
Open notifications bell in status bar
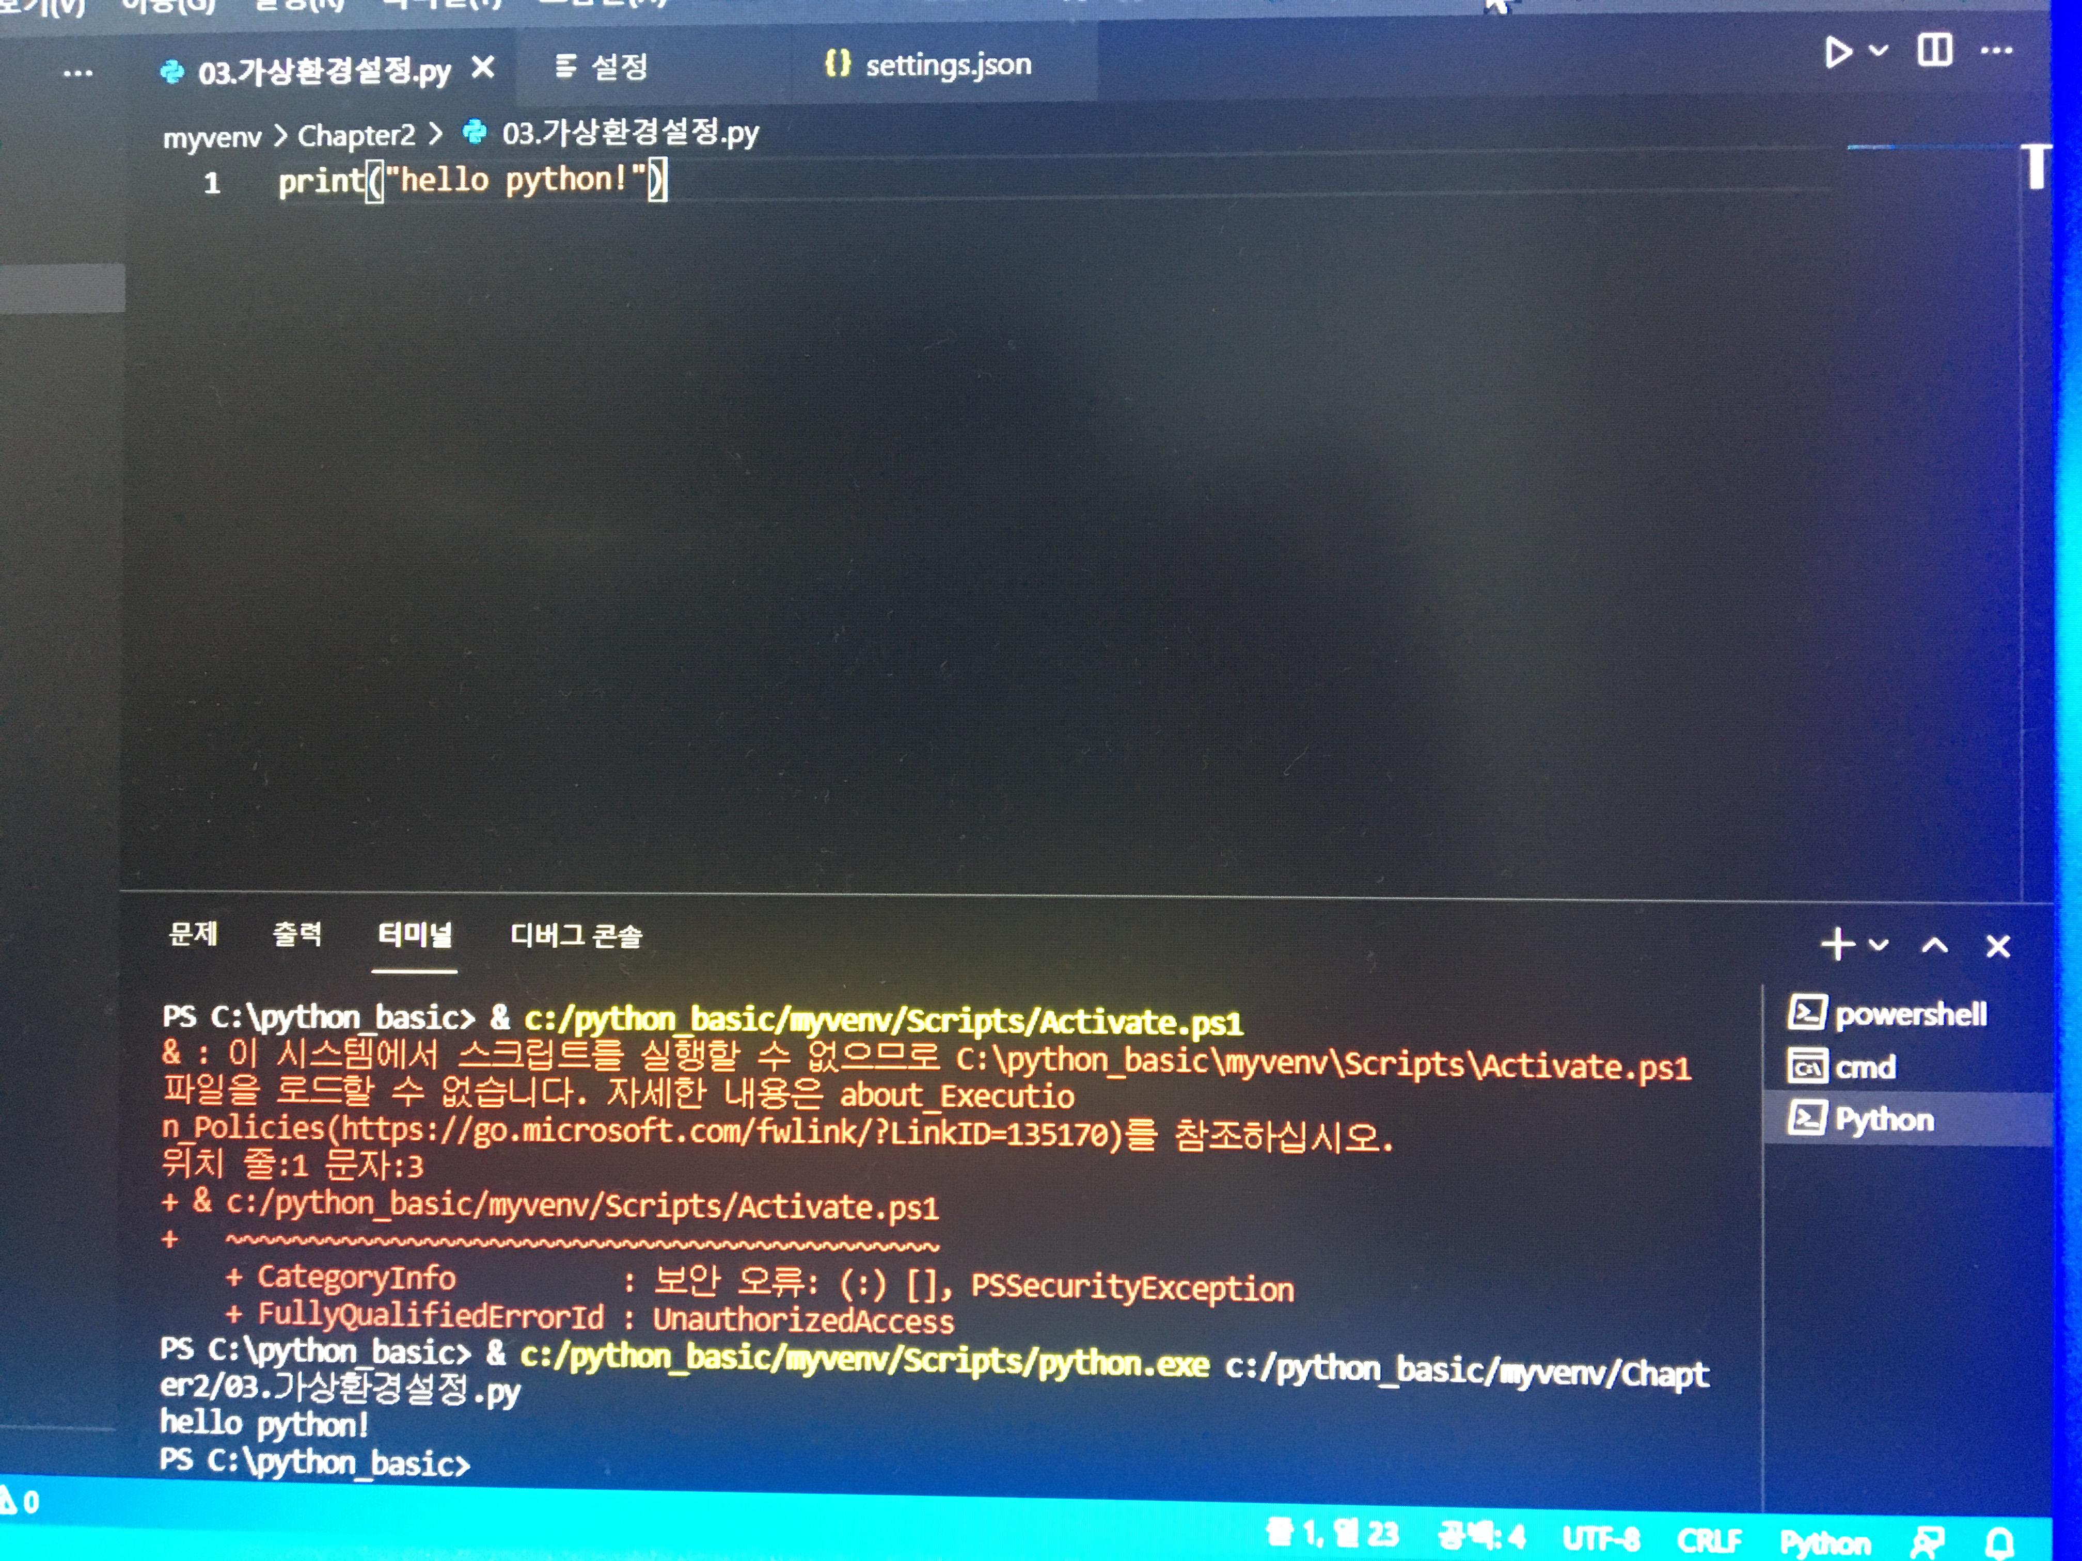coord(2000,1540)
